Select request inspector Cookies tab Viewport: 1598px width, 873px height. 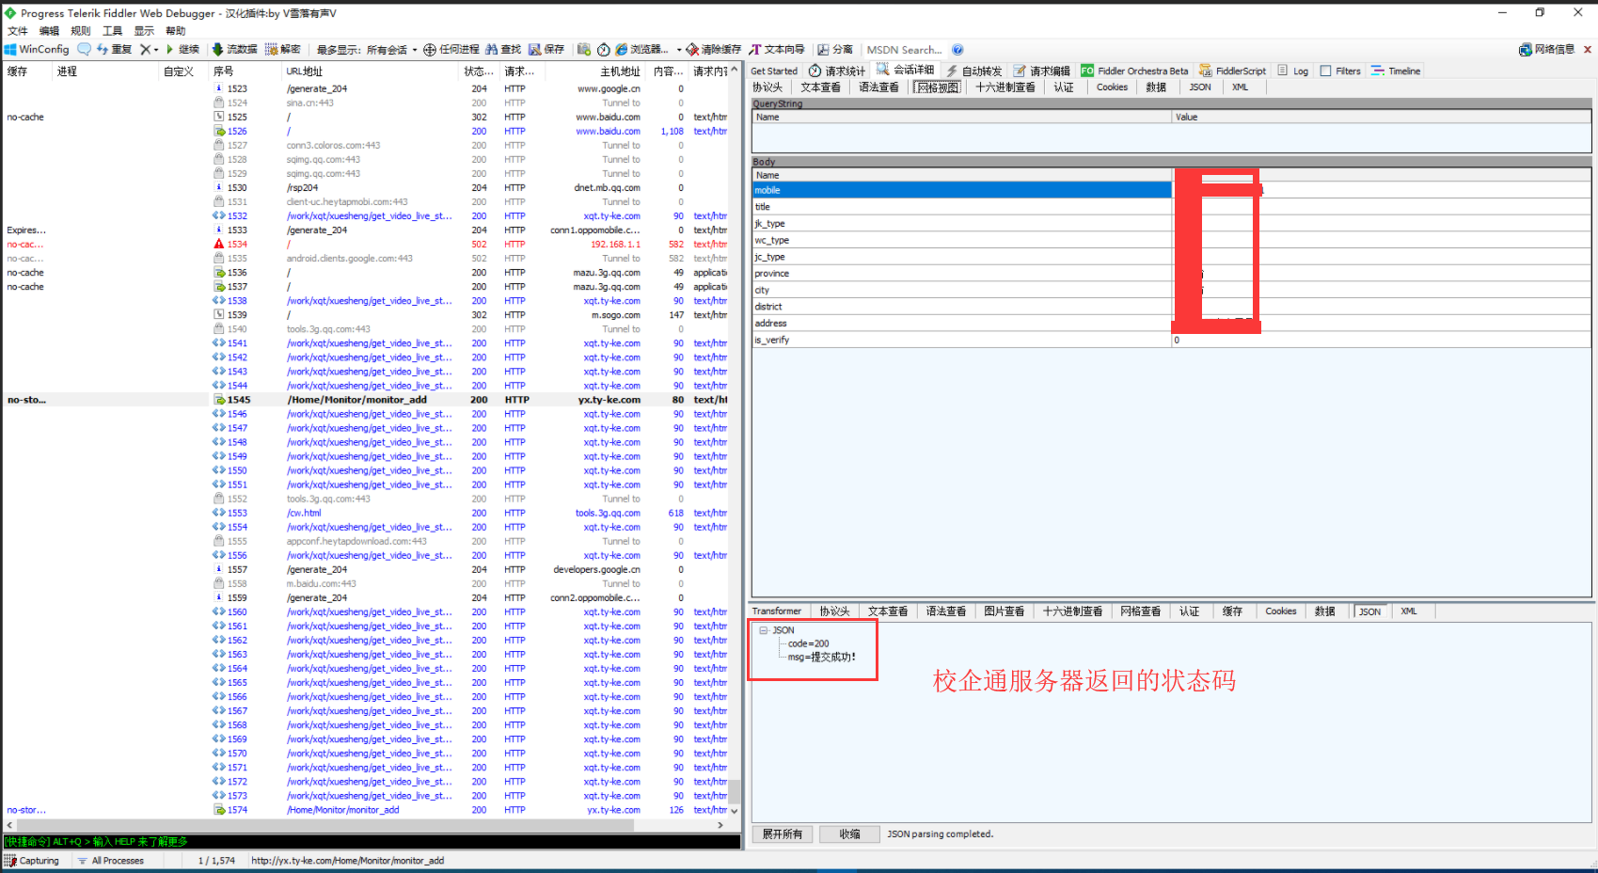pyautogui.click(x=1112, y=87)
